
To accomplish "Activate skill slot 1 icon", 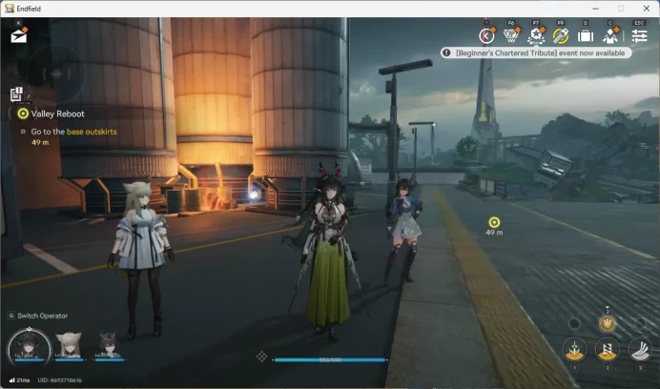I will click(574, 349).
